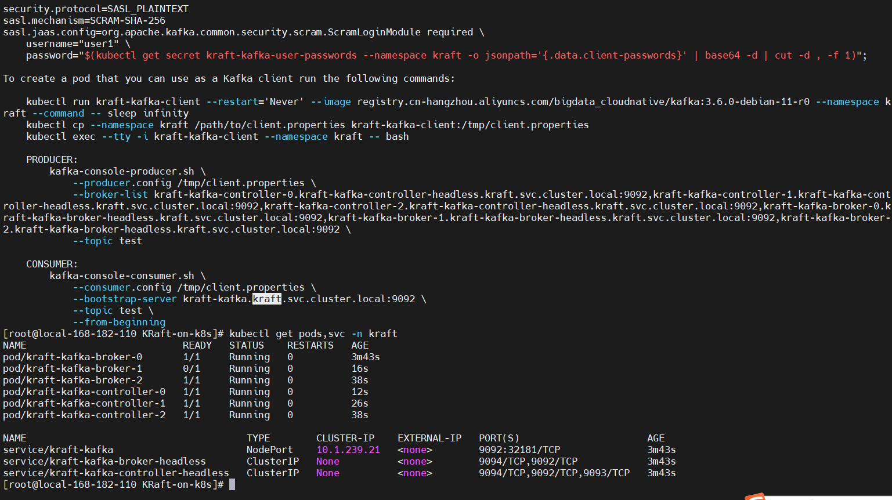Viewport: 892px width, 500px height.
Task: Click the kafka-console-producer.sh line
Action: tap(128, 172)
